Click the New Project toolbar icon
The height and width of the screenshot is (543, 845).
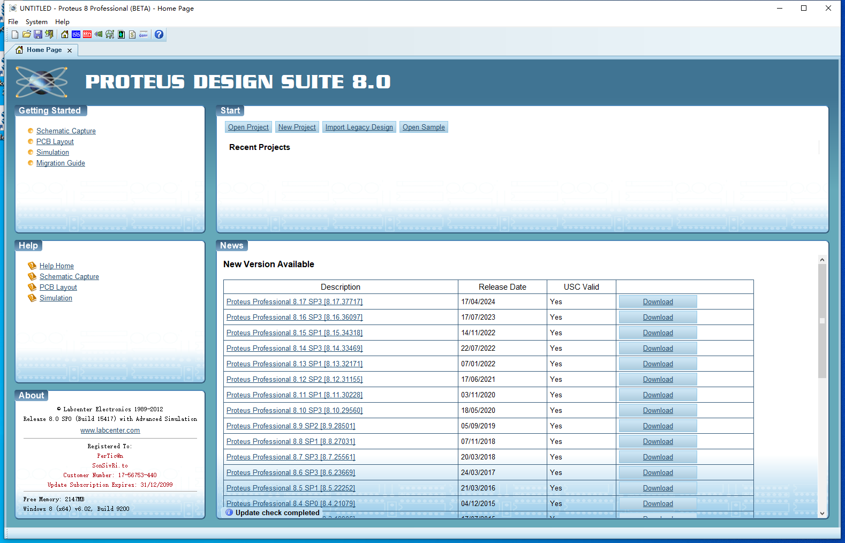[15, 34]
